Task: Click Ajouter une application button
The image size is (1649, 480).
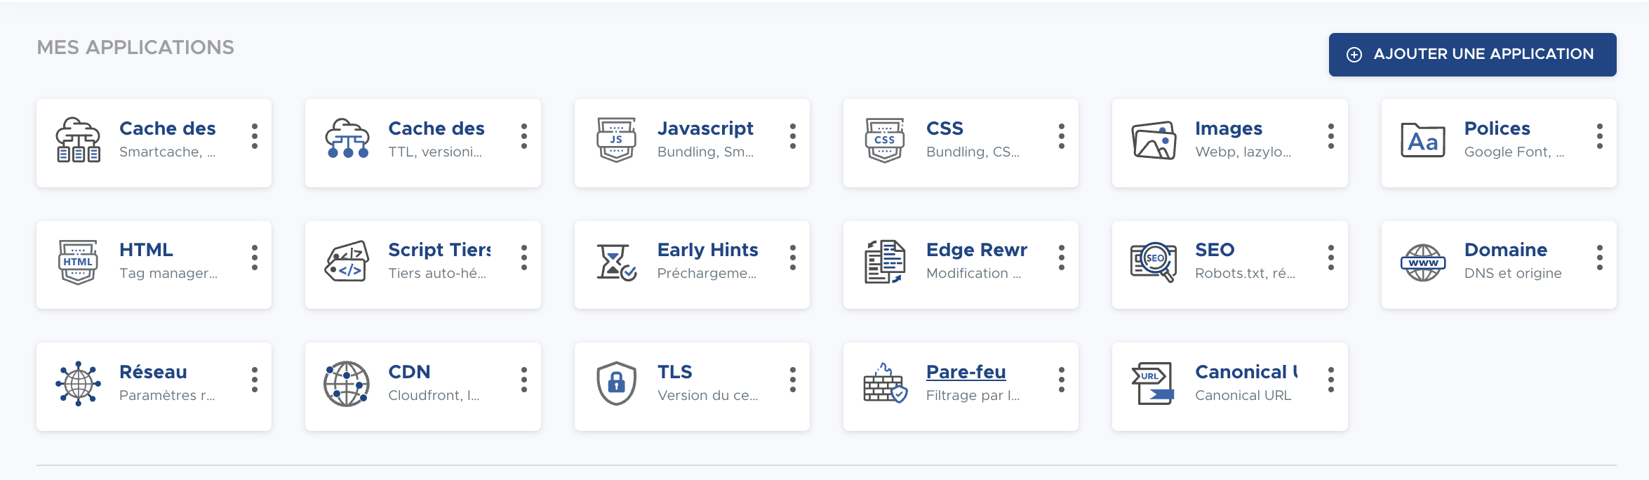Action: (1472, 54)
